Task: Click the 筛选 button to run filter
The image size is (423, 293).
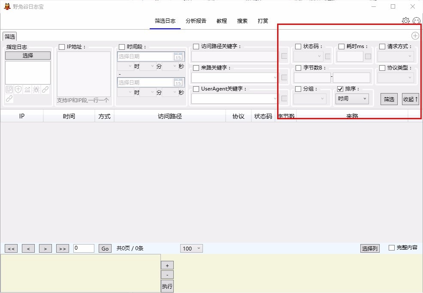Action: tap(389, 99)
